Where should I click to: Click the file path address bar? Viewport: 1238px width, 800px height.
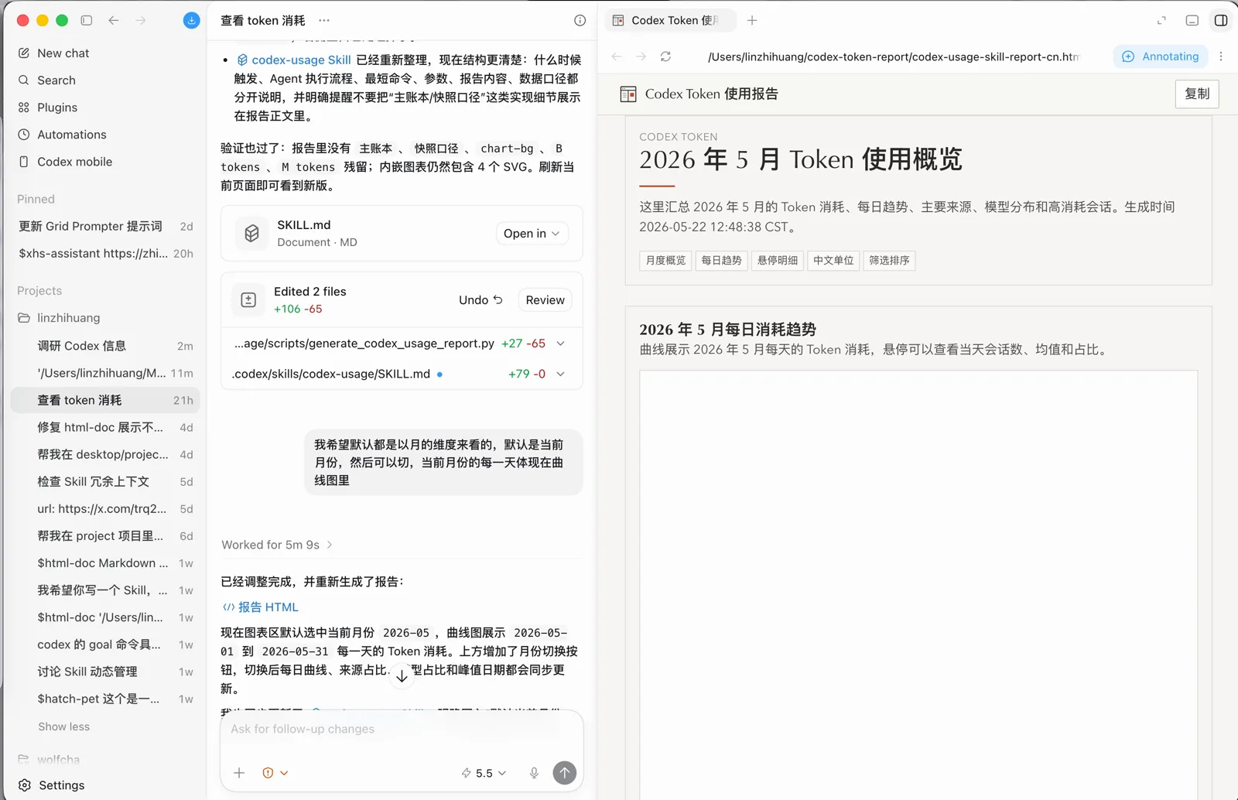click(893, 56)
